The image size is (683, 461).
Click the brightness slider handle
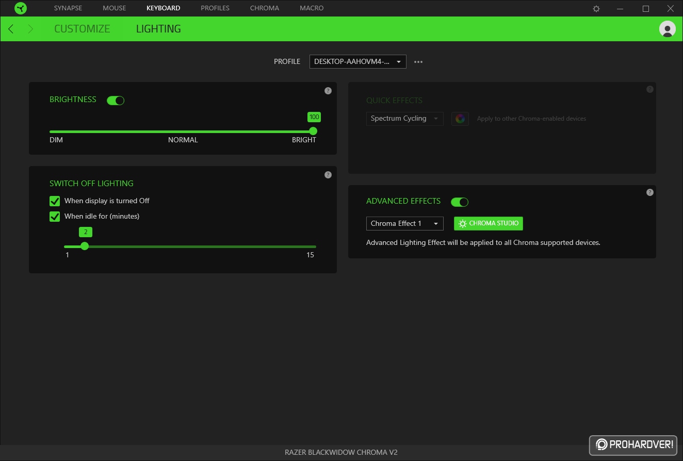(313, 131)
